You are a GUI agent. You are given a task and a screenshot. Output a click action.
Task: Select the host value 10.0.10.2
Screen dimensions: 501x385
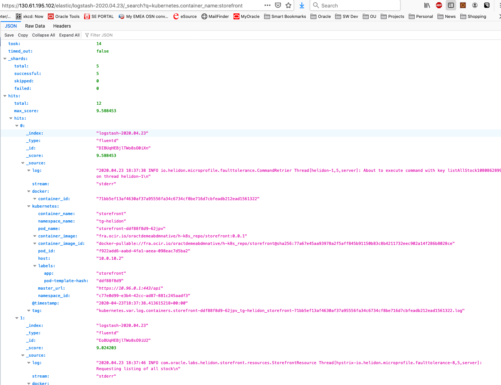[x=110, y=259]
